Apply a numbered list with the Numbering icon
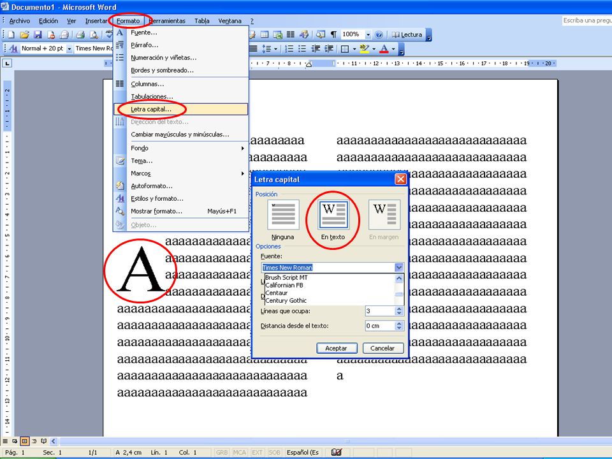 pos(289,49)
